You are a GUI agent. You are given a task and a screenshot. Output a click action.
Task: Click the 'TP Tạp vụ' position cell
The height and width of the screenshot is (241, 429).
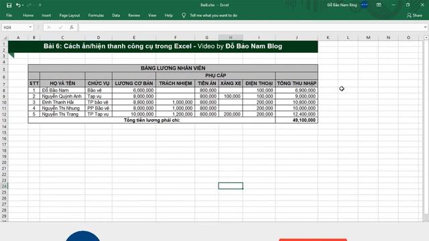click(99, 114)
